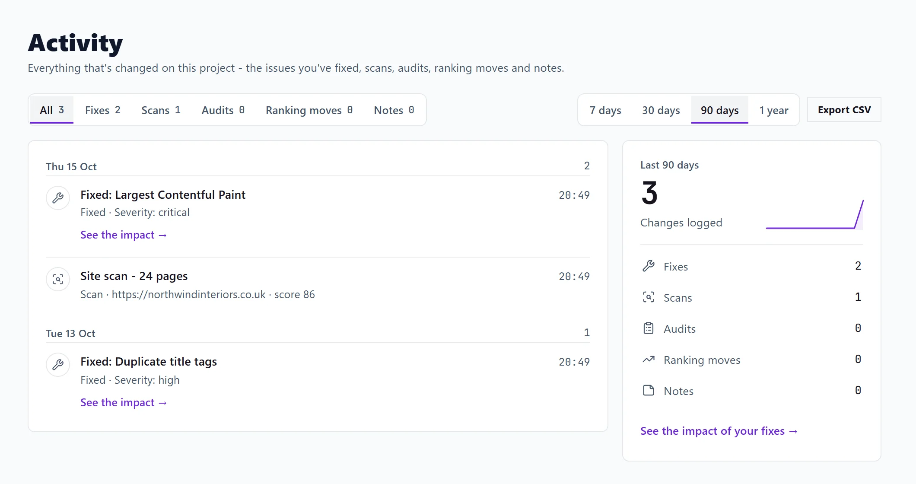Click the Severity: critical detail line
The image size is (916, 484).
click(x=135, y=213)
